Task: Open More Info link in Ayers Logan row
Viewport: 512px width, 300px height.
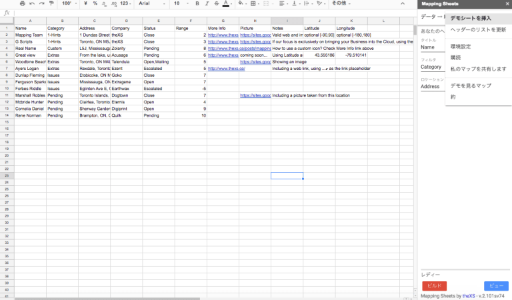Action: [x=226, y=69]
